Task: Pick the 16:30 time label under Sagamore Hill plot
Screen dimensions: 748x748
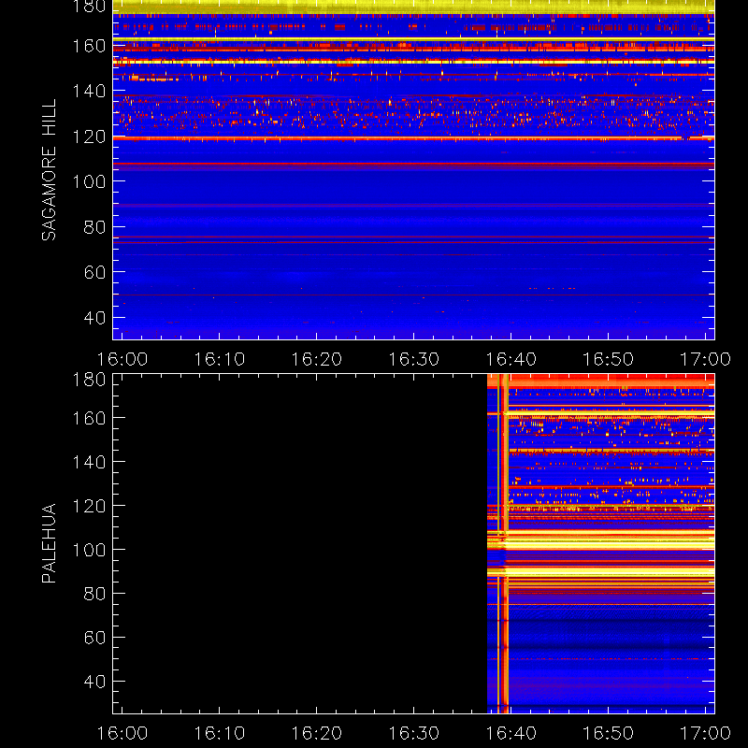Action: [x=413, y=359]
